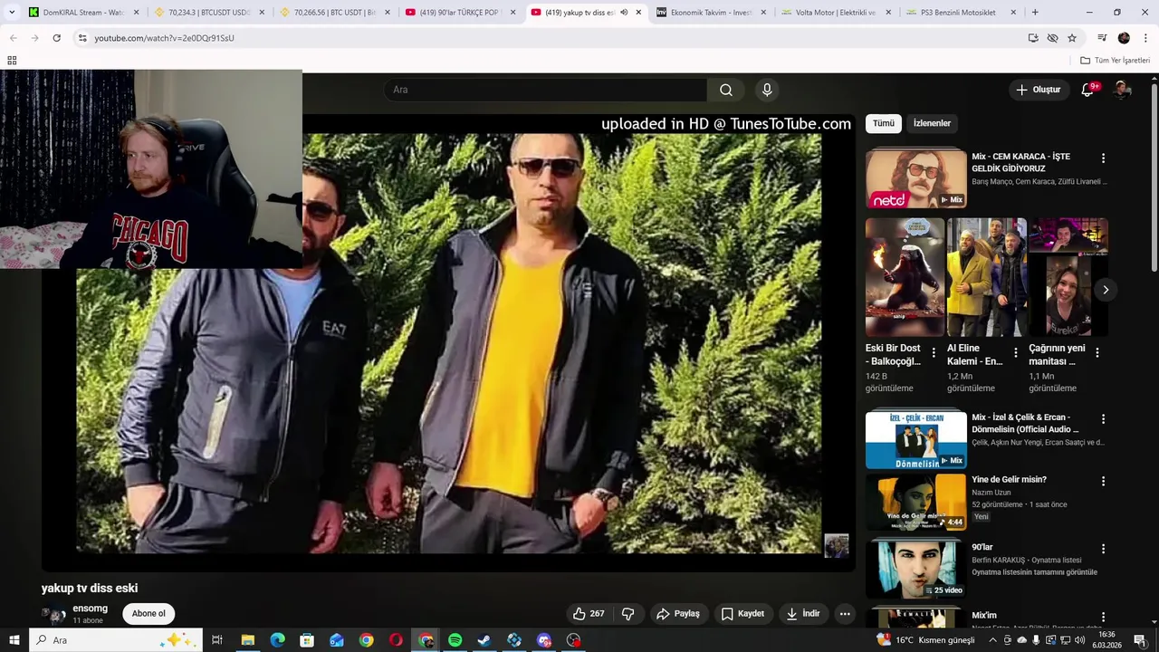The width and height of the screenshot is (1159, 652).
Task: Select the Tümü filter chip
Action: (884, 123)
